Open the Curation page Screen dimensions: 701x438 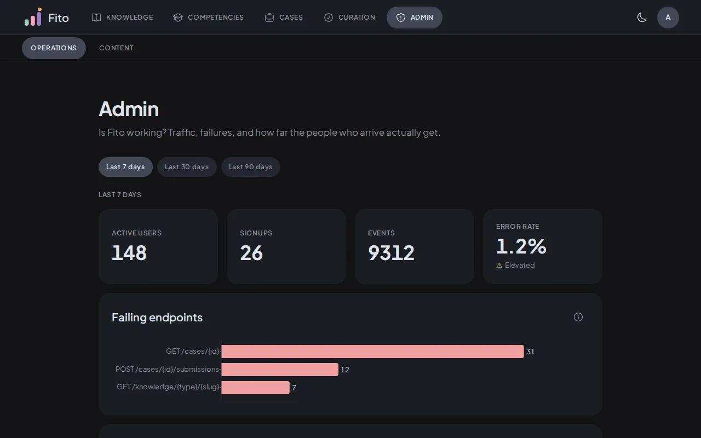349,18
